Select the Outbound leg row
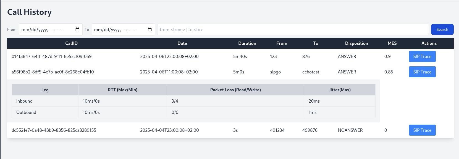 click(x=26, y=112)
